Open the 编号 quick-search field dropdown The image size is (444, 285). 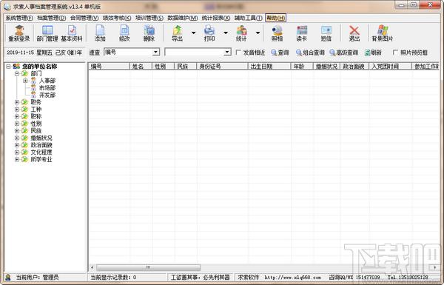[155, 52]
